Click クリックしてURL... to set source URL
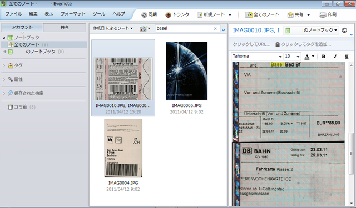 [x=251, y=44]
